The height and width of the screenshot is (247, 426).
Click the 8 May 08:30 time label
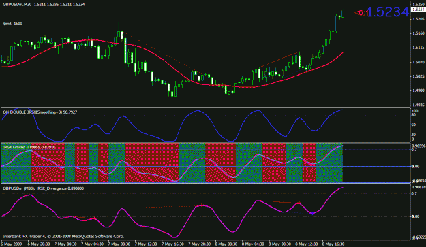coord(279,244)
